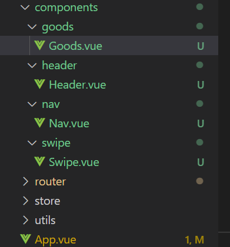The width and height of the screenshot is (230, 247).
Task: Click the tan status dot next to router
Action: tap(199, 181)
